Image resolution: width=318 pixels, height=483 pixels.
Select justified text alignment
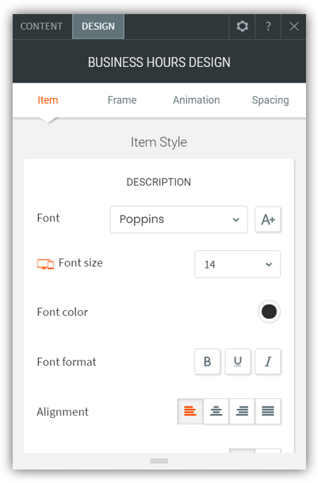[268, 411]
